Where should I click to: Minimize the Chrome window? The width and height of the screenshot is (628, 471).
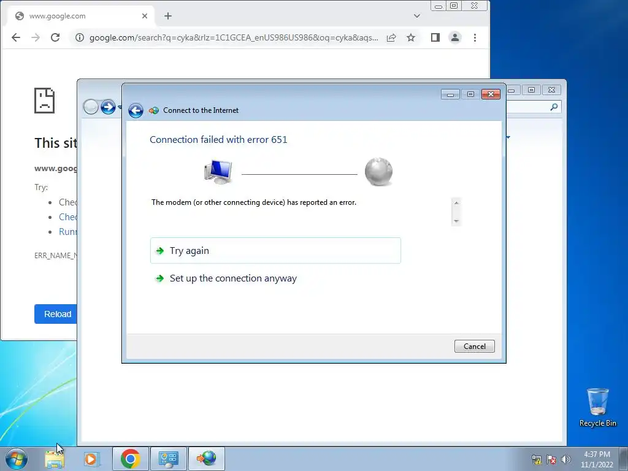438,6
